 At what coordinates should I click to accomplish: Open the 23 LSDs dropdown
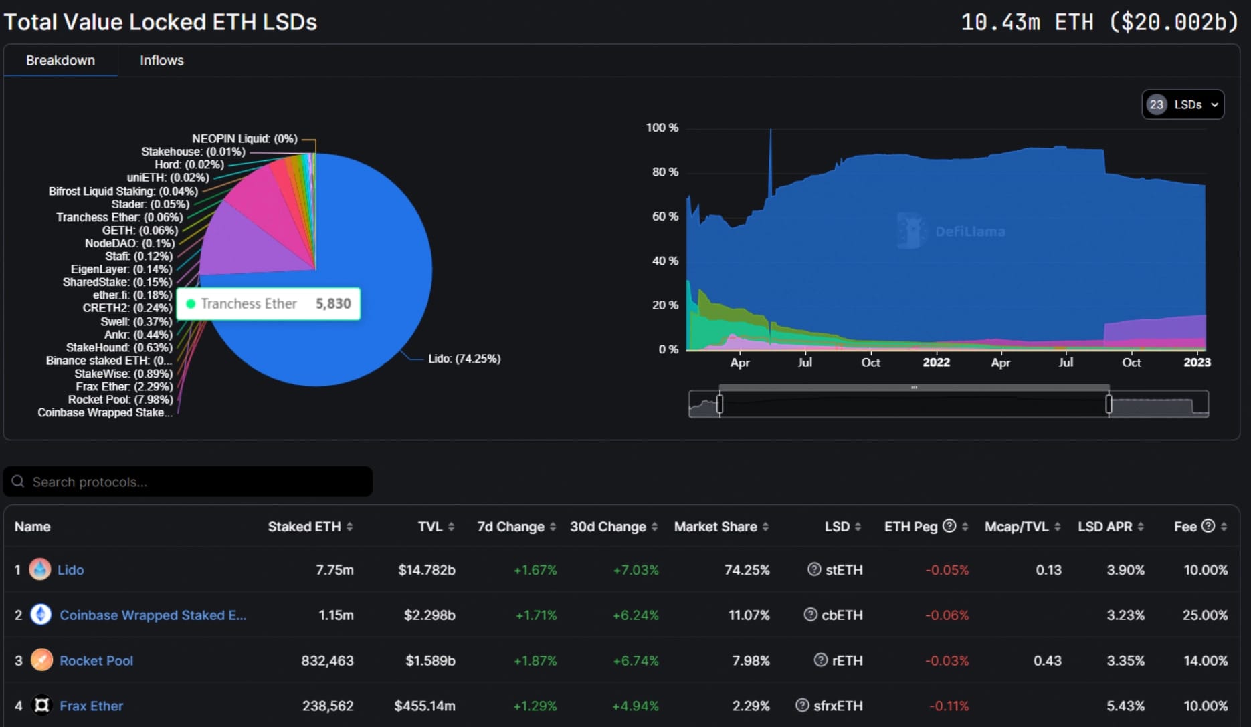coord(1182,104)
